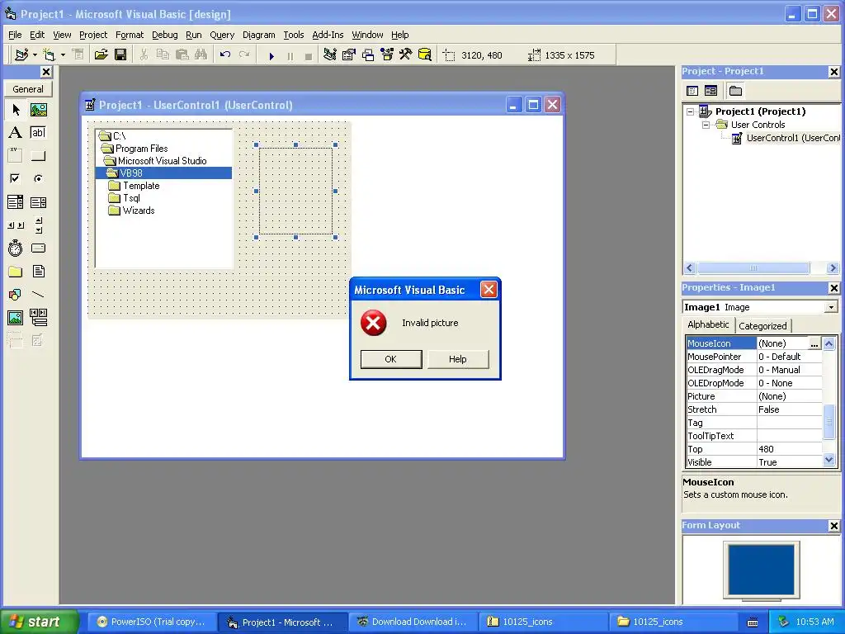Click the Properties list scroll-up arrow
Screen dimensions: 845x634
[x=829, y=343]
